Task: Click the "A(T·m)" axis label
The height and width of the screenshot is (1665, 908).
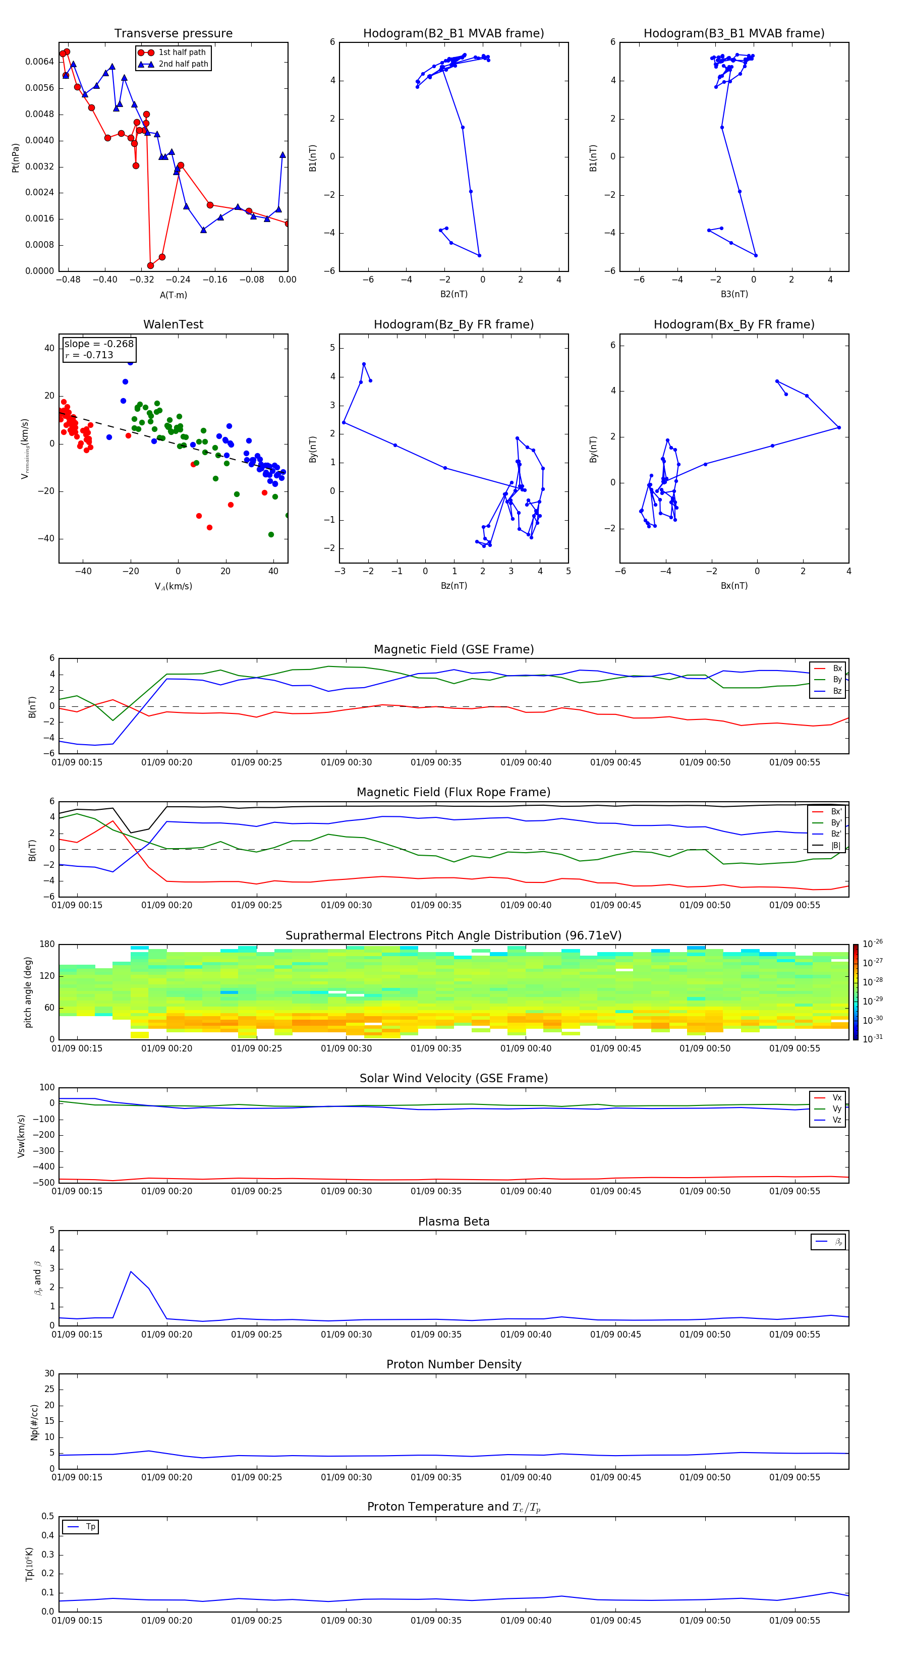Action: [x=173, y=295]
